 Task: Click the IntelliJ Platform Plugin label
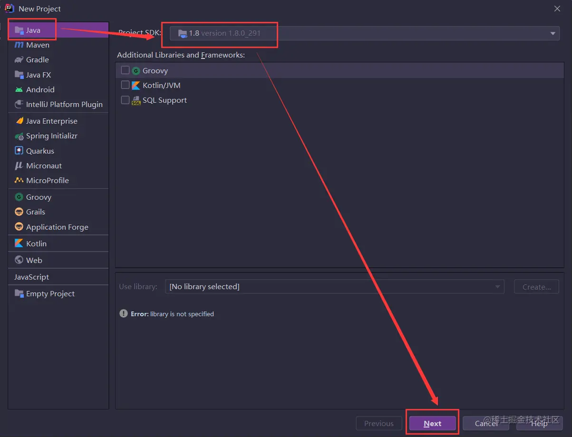pos(64,104)
